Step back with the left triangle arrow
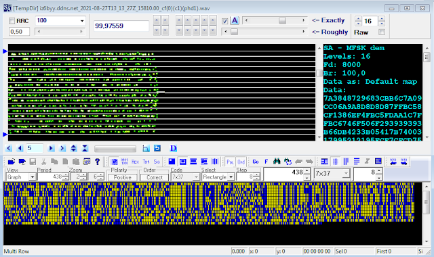The height and width of the screenshot is (257, 434). point(20,149)
